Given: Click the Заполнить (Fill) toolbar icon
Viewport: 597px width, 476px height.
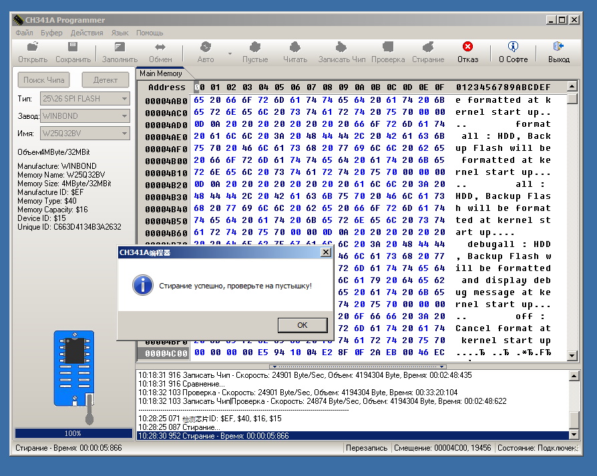Looking at the screenshot, I should 120,47.
